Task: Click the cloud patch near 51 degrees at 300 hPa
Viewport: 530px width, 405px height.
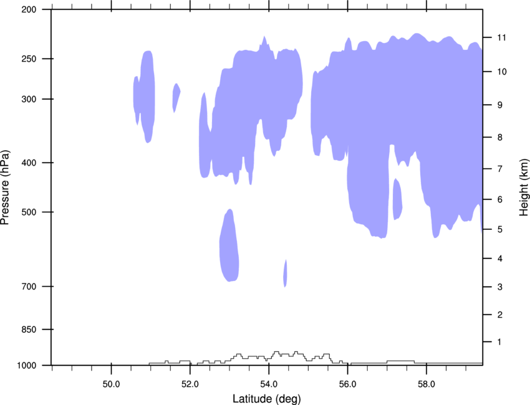Action: click(145, 98)
